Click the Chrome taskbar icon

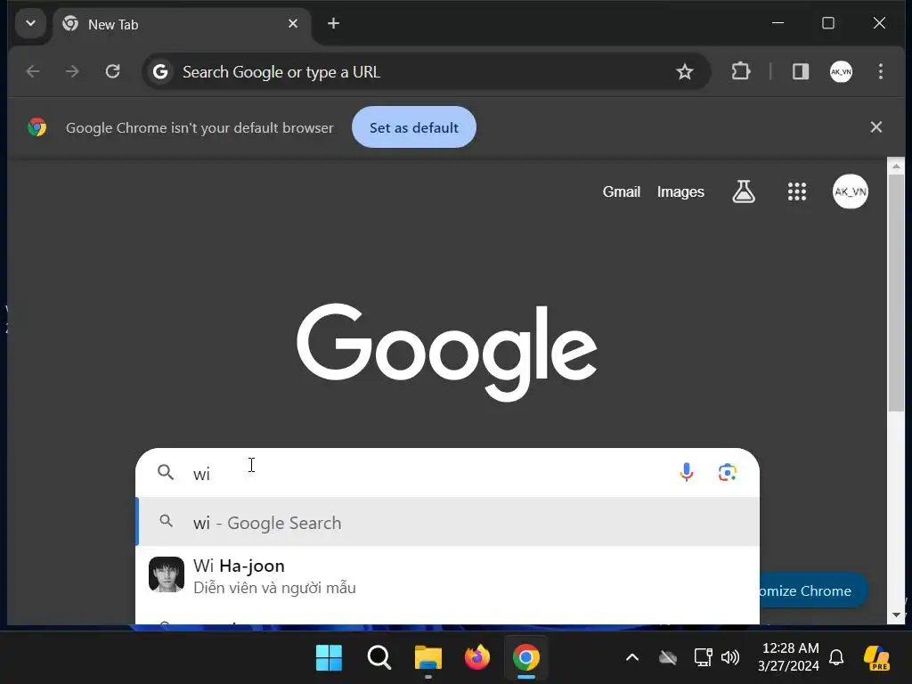pos(525,658)
